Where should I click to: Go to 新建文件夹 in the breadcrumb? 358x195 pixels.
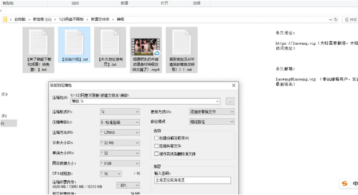100,19
